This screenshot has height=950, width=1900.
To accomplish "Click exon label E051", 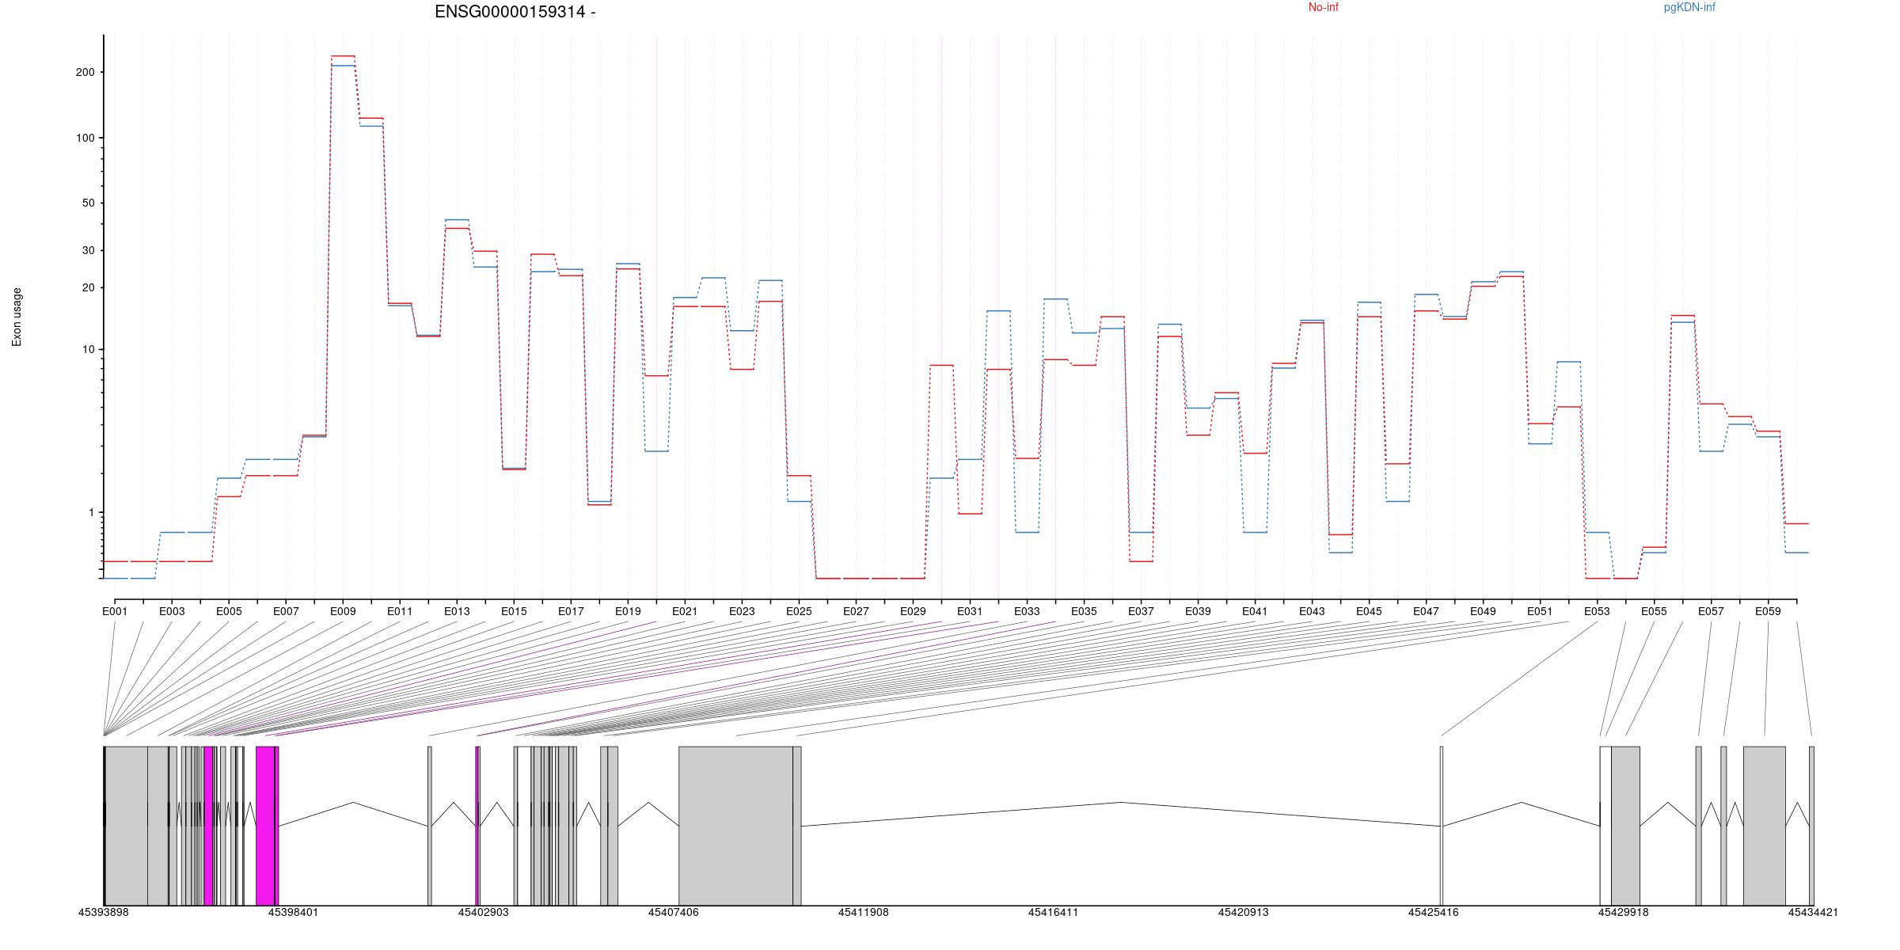I will pos(1540,611).
